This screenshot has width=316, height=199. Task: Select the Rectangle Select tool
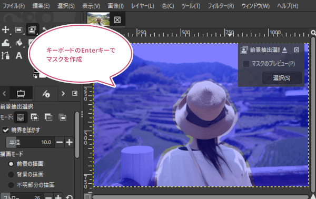click(19, 30)
